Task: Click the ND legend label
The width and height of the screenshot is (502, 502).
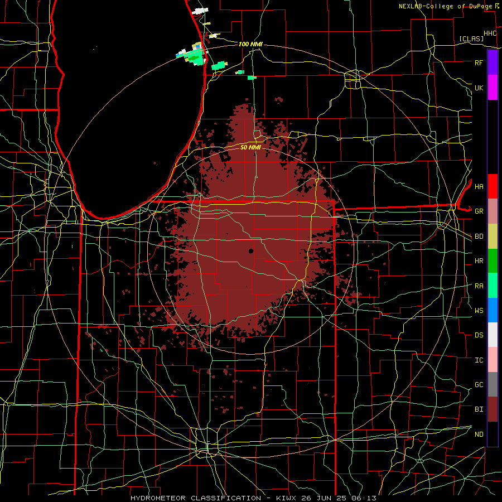Action: [x=479, y=435]
